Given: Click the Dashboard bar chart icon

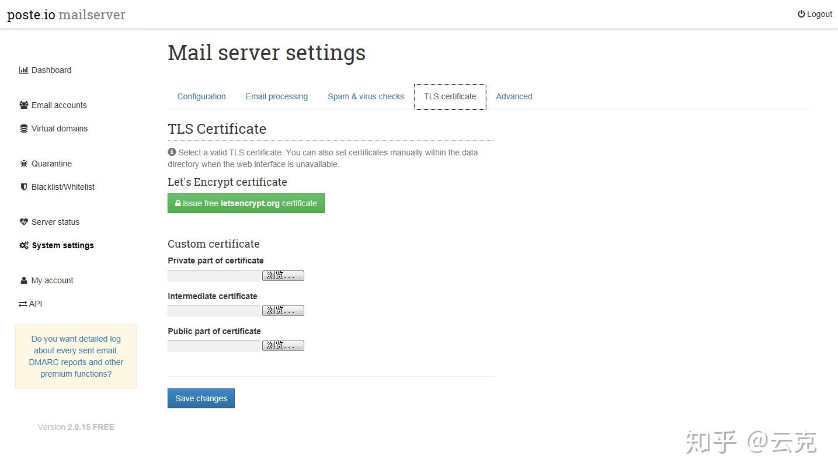Looking at the screenshot, I should point(23,70).
